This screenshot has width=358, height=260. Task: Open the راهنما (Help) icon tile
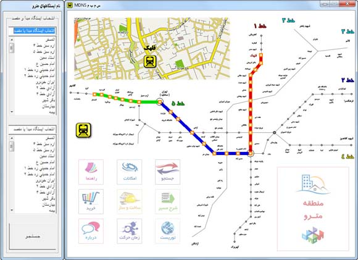click(x=91, y=172)
